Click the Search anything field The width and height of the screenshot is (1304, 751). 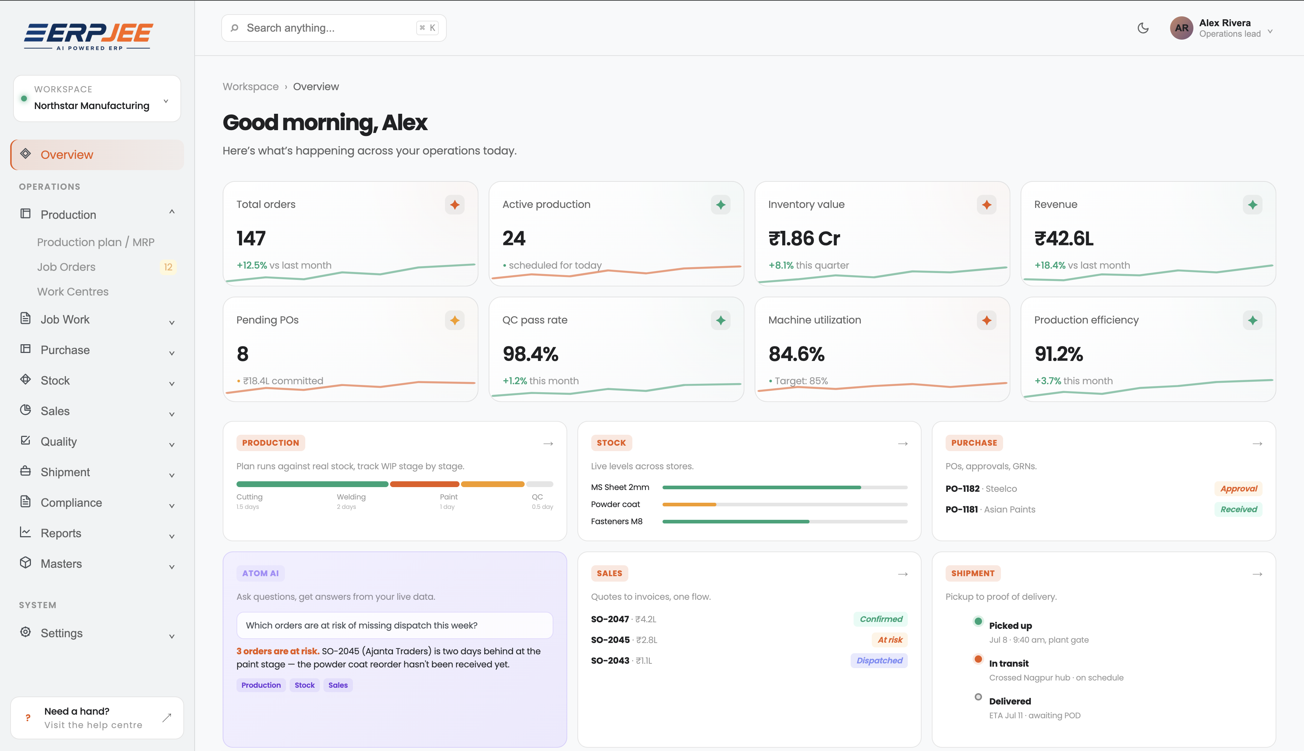334,28
